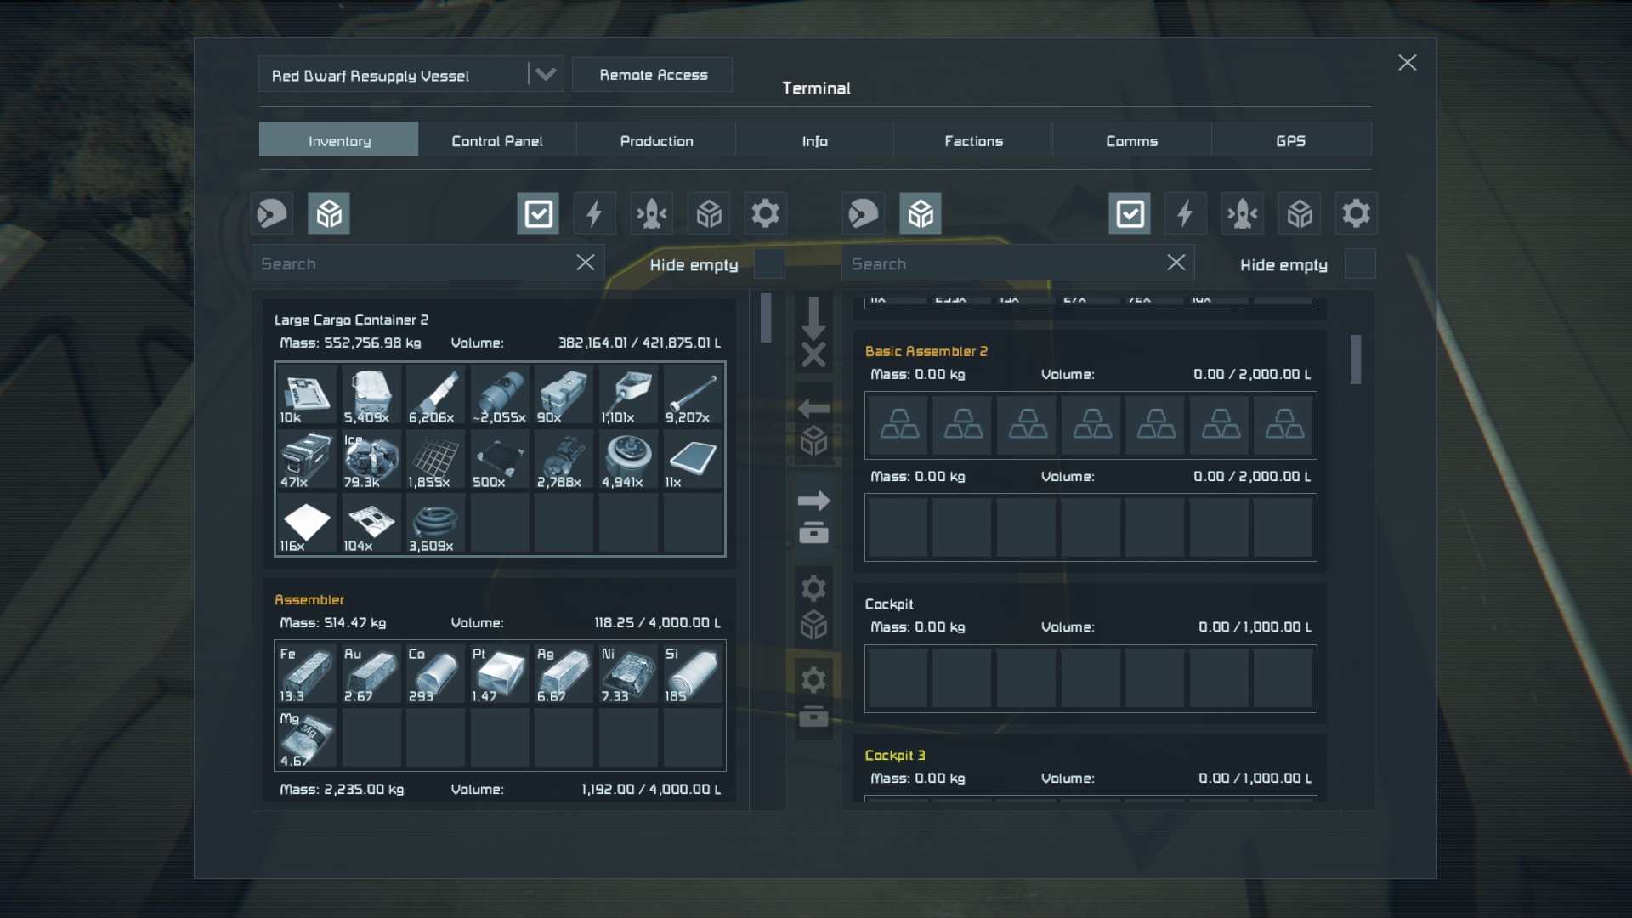Click the Ice item in cargo container

(371, 460)
